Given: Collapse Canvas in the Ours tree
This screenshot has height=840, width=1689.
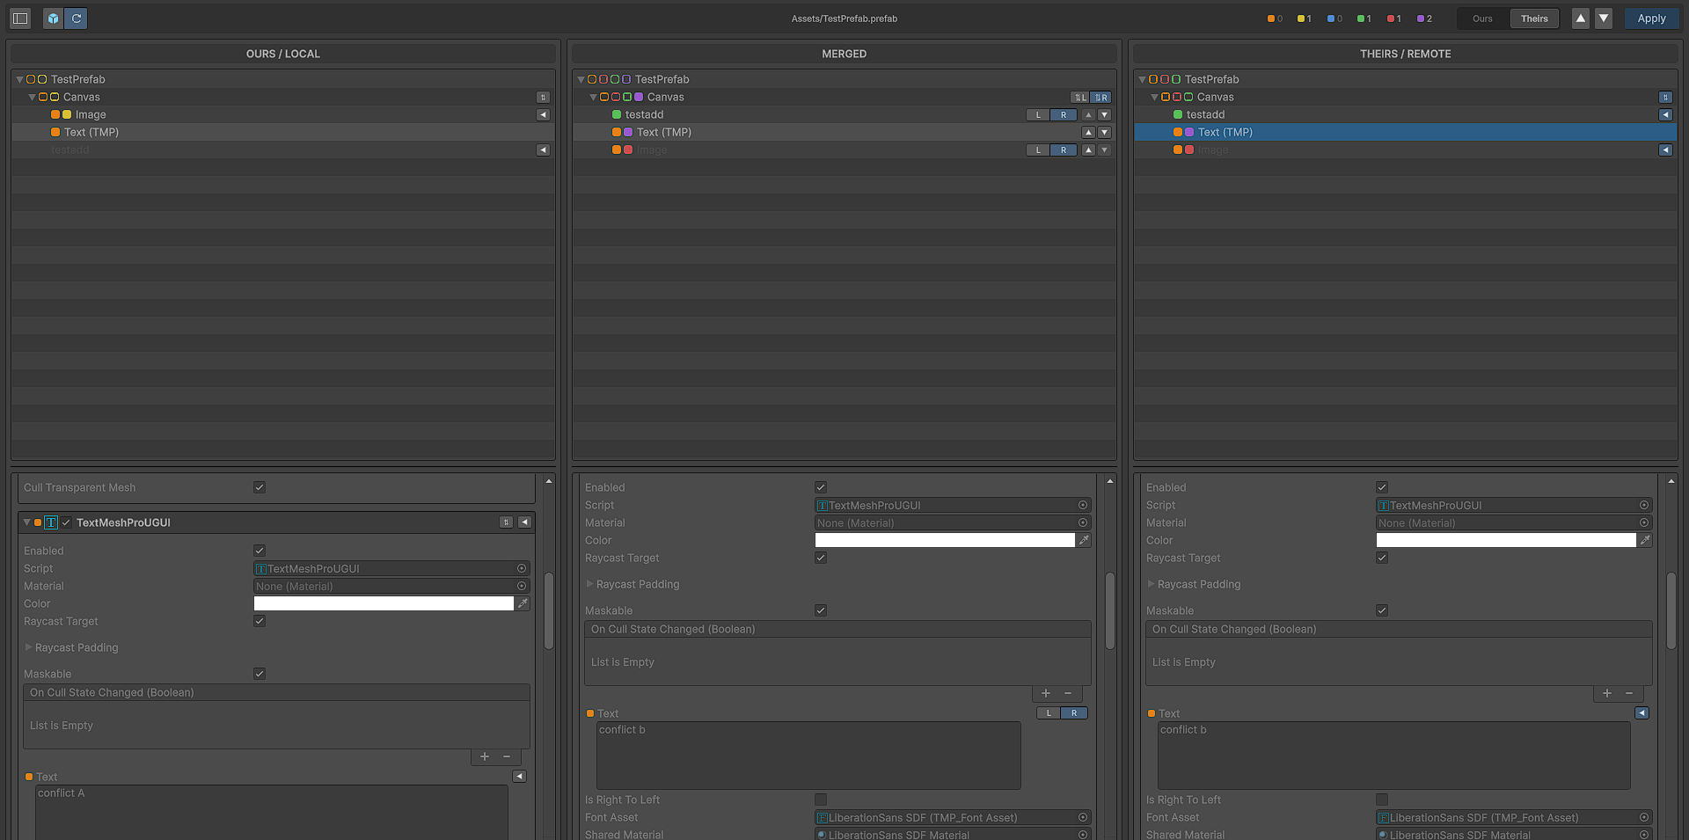Looking at the screenshot, I should click(x=32, y=97).
